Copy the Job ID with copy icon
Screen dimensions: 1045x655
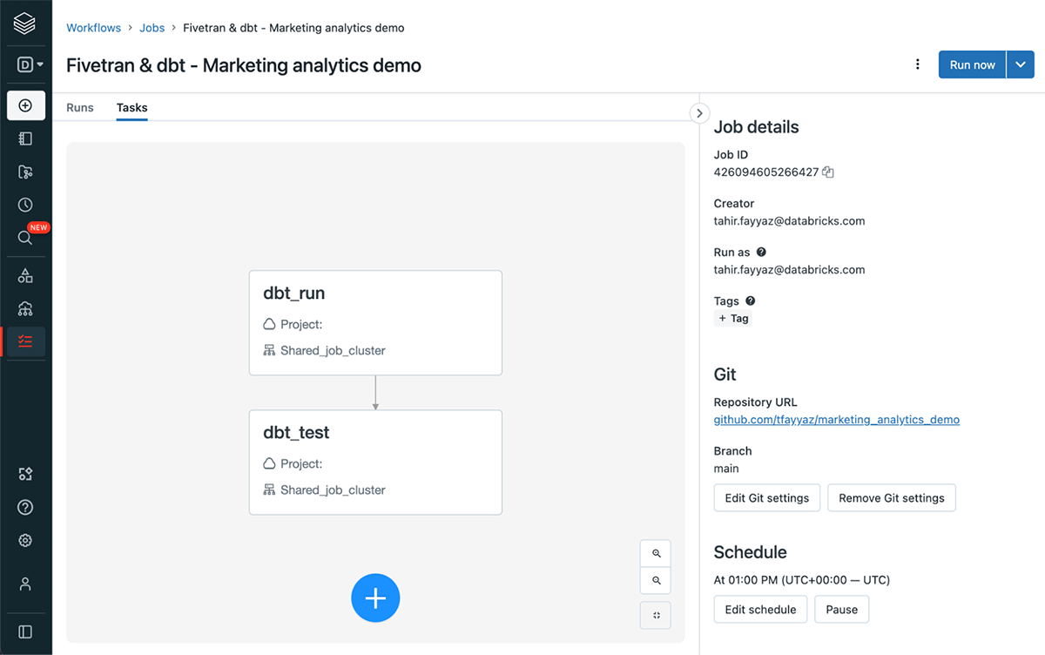[828, 172]
